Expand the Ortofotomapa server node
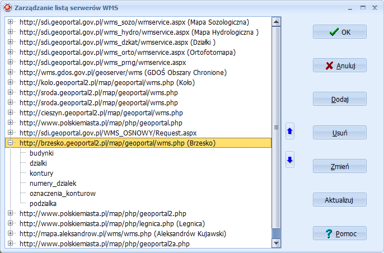Image resolution: width=384 pixels, height=253 pixels. tap(10, 52)
